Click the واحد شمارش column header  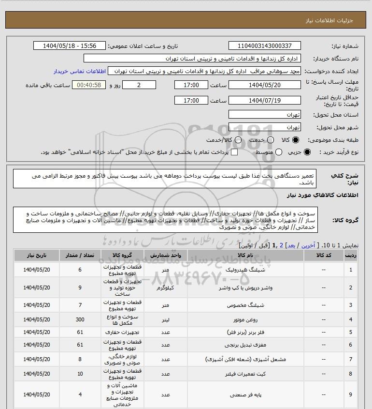[165, 256]
